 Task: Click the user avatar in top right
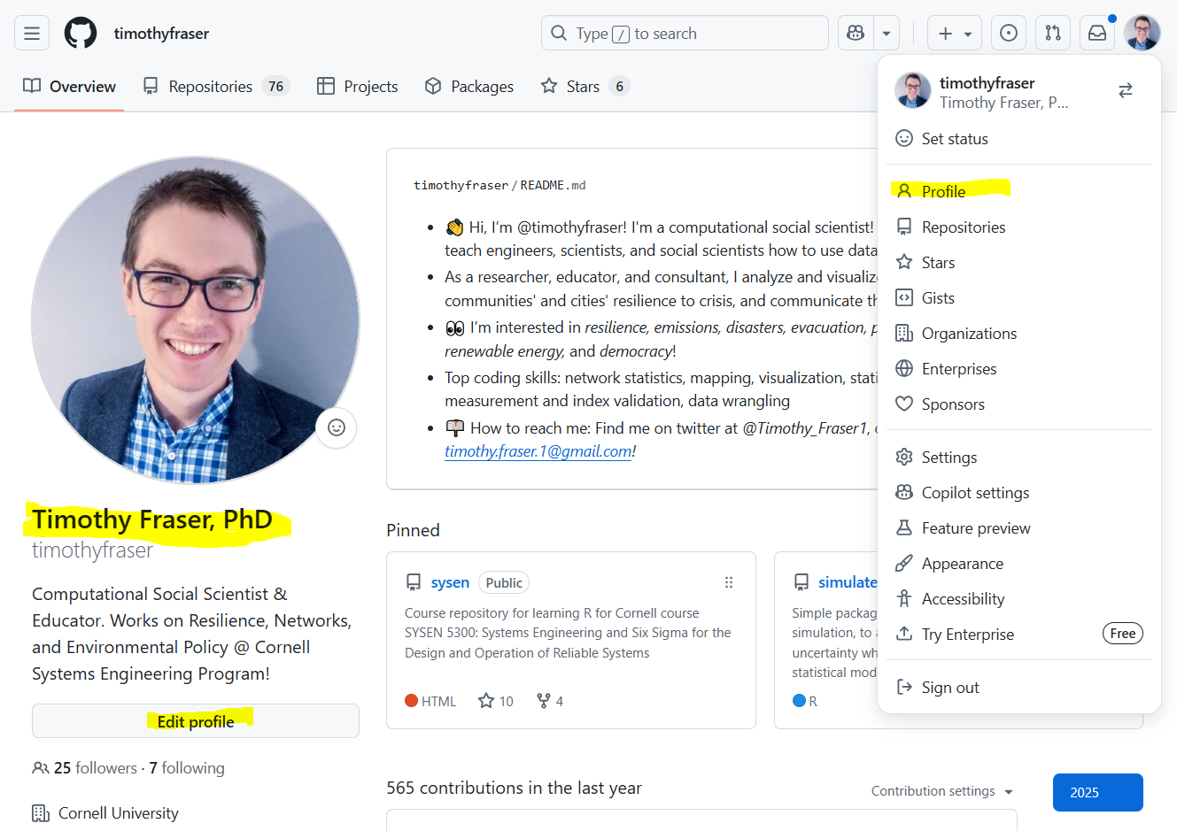pos(1142,34)
